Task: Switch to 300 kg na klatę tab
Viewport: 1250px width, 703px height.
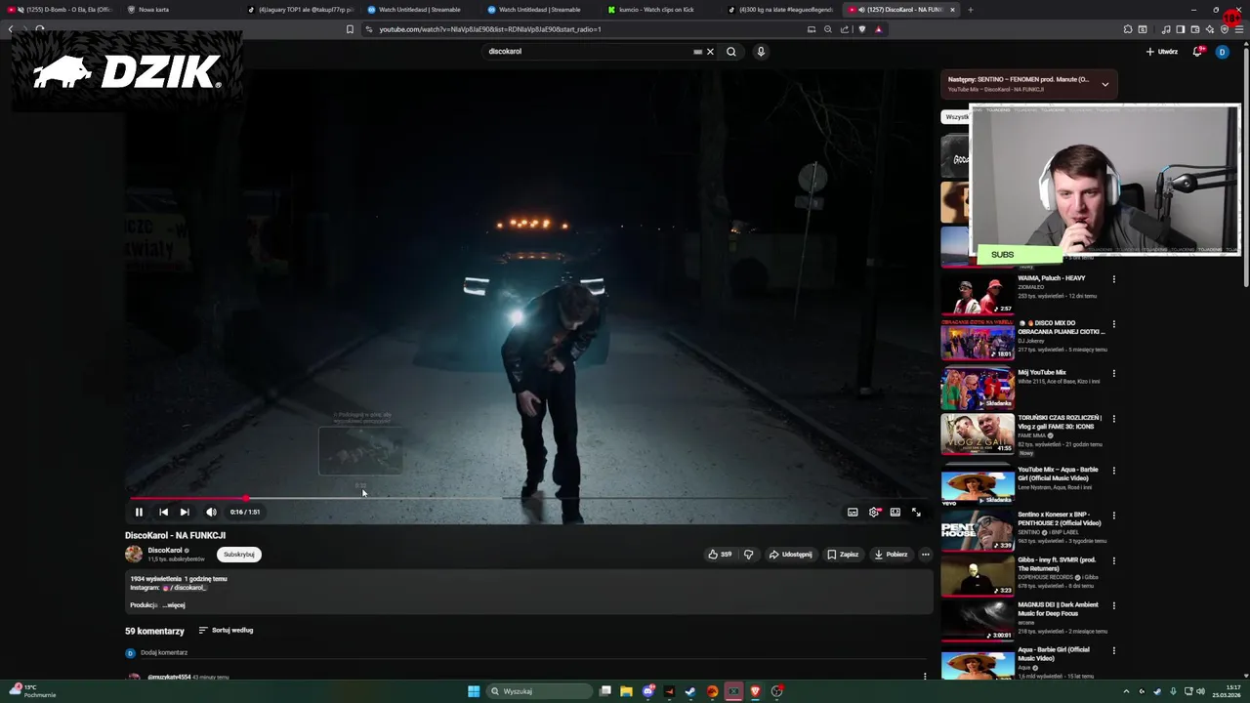Action: (x=781, y=10)
